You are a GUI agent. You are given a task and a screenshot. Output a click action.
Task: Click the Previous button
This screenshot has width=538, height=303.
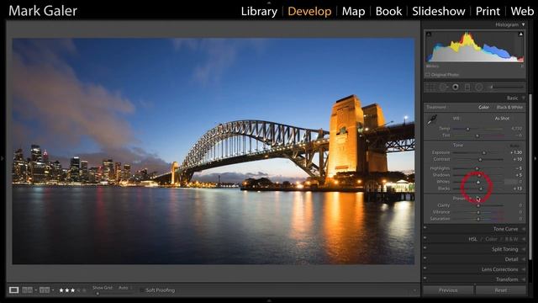tap(448, 290)
